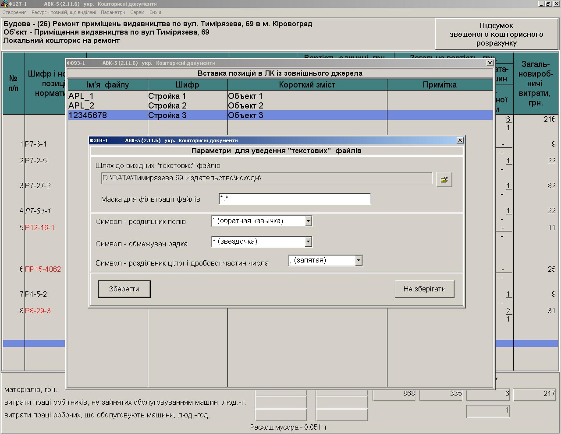Screen dimensions: 561x434
Task: Click the source text files path field
Action: pyautogui.click(x=266, y=178)
